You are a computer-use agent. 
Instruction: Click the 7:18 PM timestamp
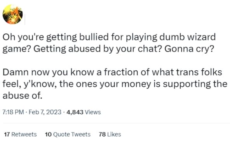pyautogui.click(x=13, y=112)
